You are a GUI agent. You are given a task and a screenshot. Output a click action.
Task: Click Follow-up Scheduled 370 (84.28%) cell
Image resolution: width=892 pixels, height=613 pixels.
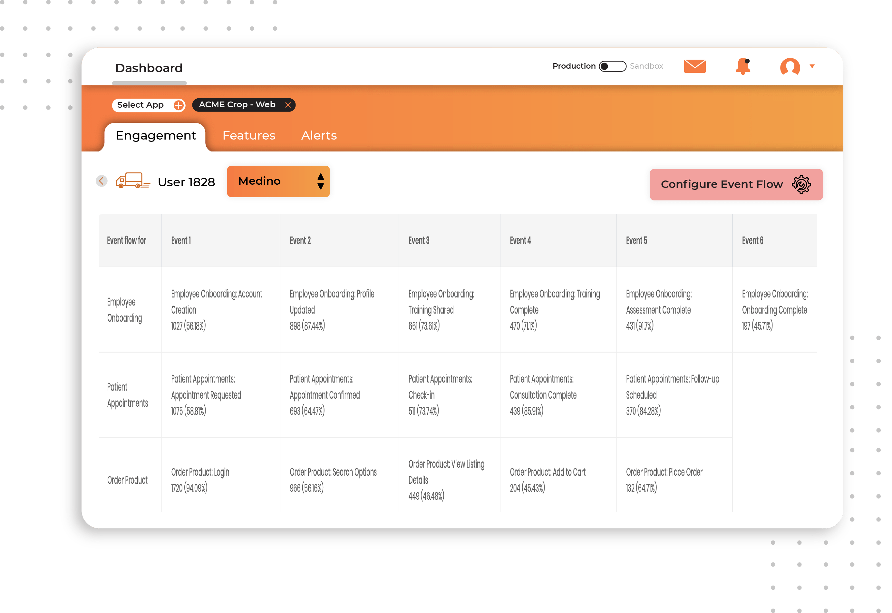pyautogui.click(x=674, y=395)
